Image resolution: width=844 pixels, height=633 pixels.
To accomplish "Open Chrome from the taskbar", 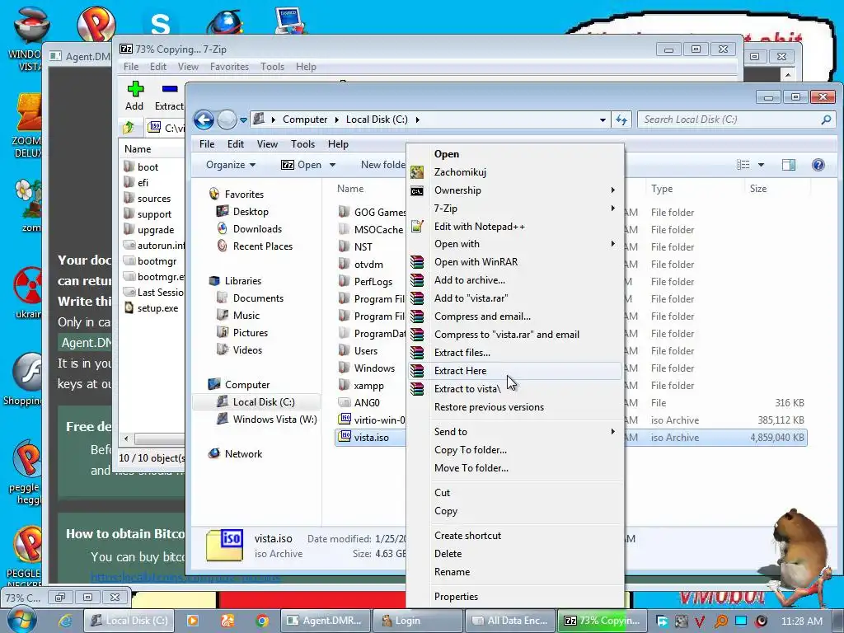I will coord(262,621).
